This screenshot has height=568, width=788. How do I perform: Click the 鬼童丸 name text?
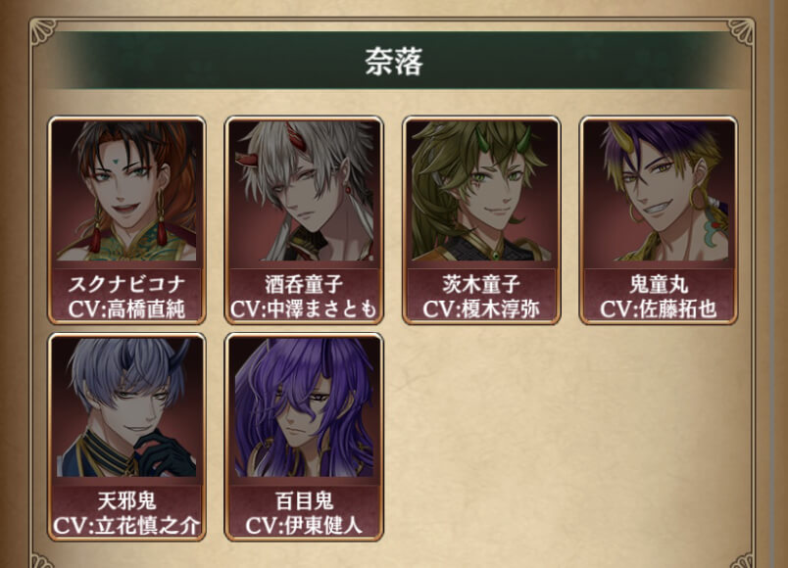(x=659, y=284)
